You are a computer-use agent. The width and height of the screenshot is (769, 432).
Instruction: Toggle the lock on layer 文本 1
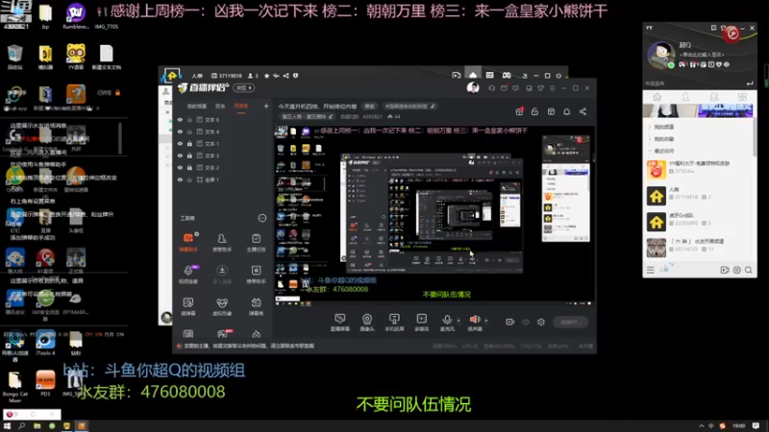(x=189, y=143)
